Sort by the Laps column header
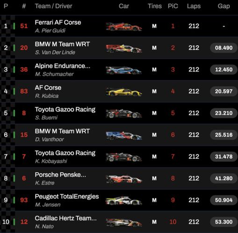Viewport: 238px width, 233px height. 194,6
